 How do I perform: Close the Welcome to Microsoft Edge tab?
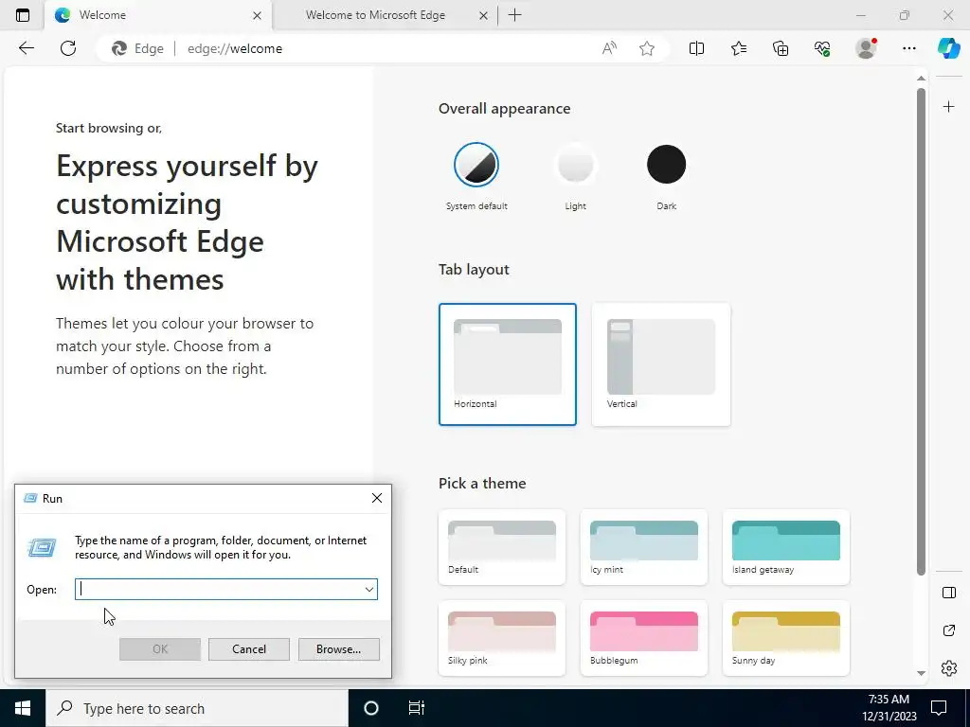484,15
